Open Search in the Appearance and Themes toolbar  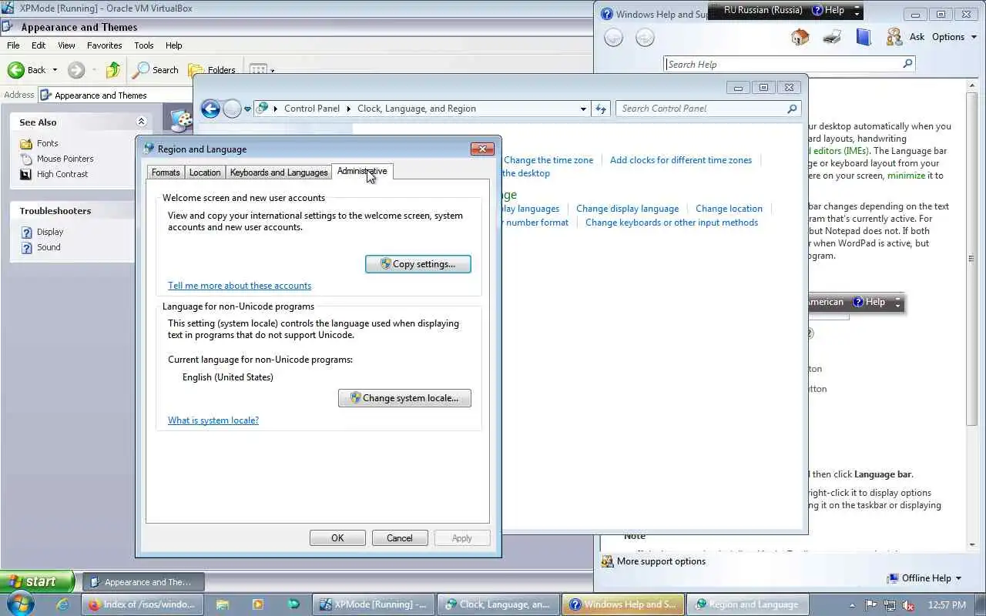click(x=156, y=70)
